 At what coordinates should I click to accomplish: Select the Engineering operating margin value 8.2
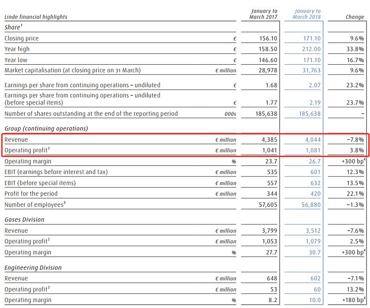[x=273, y=300]
